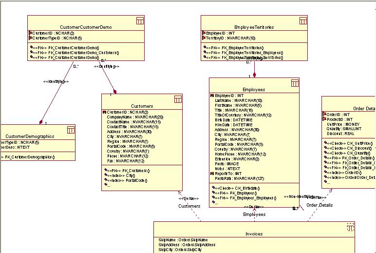This screenshot has width=376, height=253.
Task: Expand ellipsis below FK_Employees_Employees operation
Action: 216,203
